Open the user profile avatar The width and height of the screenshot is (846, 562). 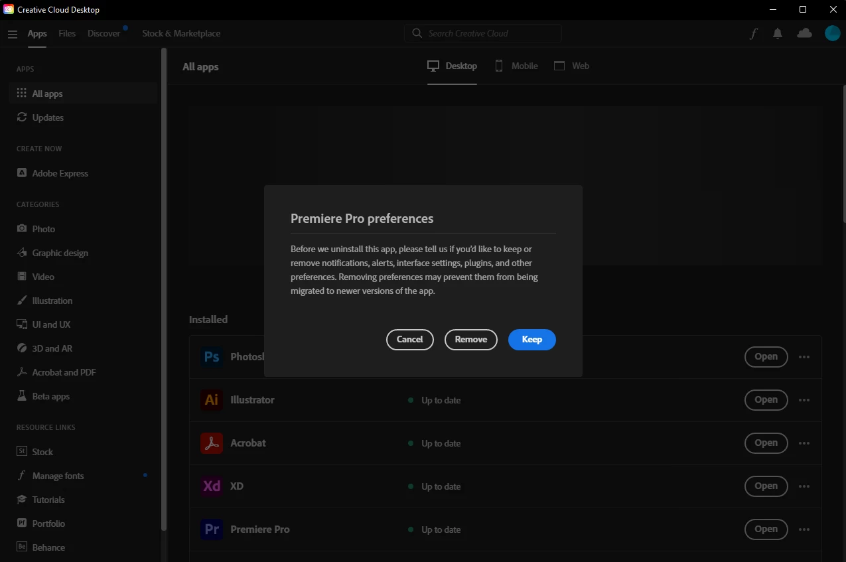coord(832,33)
